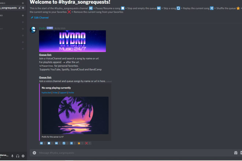Click the stop square reaction under the embed
The image size is (242, 161).
[x=50, y=143]
